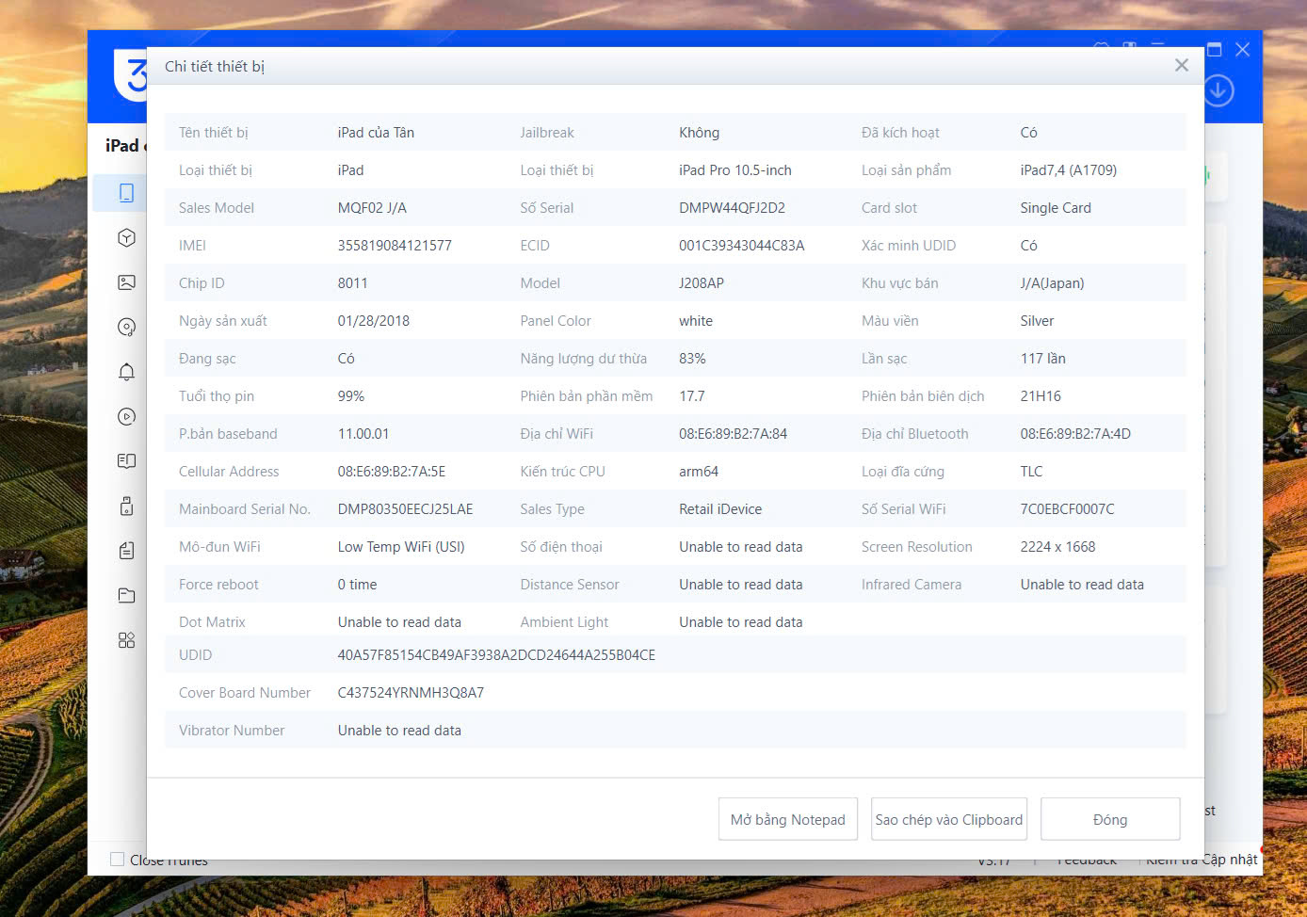
Task: Click Sao chép vào Clipboard button
Action: (x=949, y=819)
